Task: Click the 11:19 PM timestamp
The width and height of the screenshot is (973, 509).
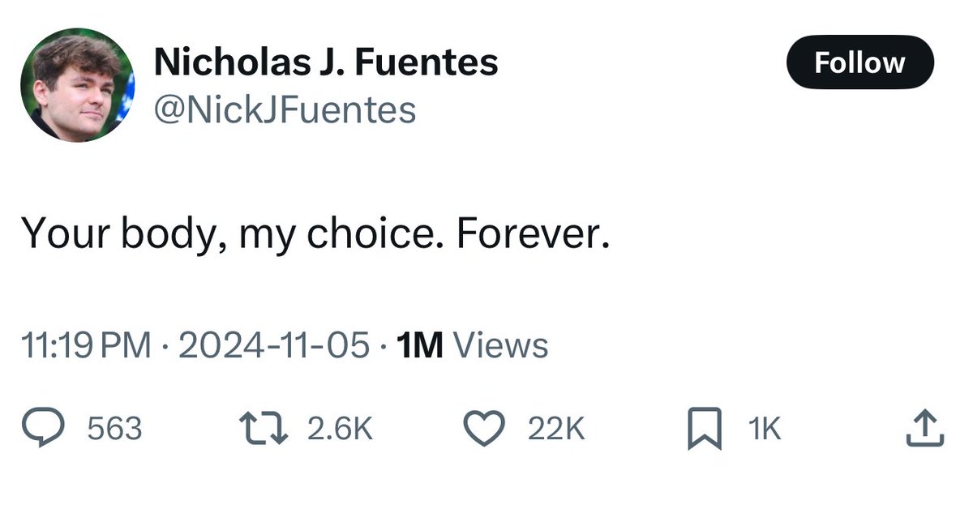Action: click(87, 346)
